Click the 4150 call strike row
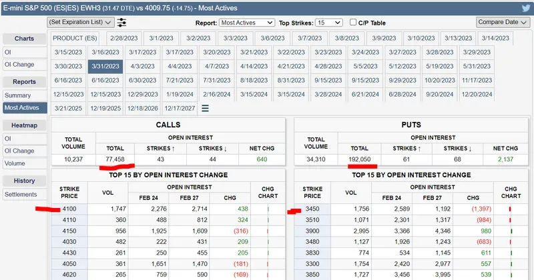Screen dimensions: 534x280 click(x=168, y=231)
